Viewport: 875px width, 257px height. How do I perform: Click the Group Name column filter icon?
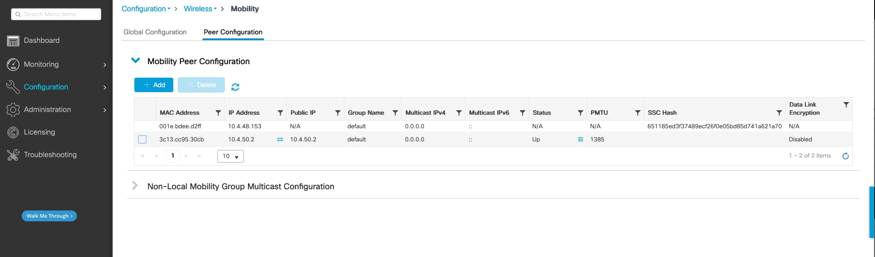tap(395, 113)
